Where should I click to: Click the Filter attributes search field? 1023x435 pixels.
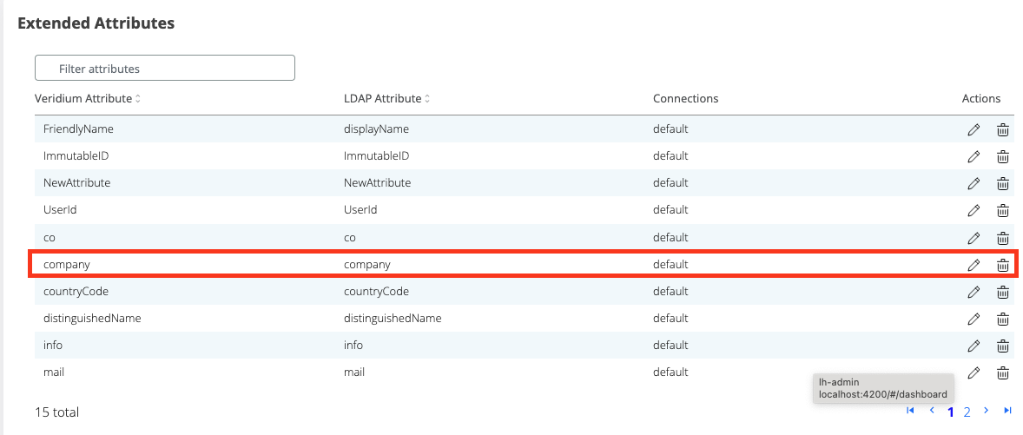click(x=165, y=69)
